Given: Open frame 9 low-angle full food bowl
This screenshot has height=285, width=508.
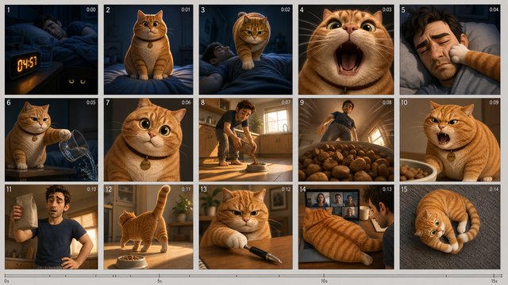Looking at the screenshot, I should pyautogui.click(x=346, y=140).
